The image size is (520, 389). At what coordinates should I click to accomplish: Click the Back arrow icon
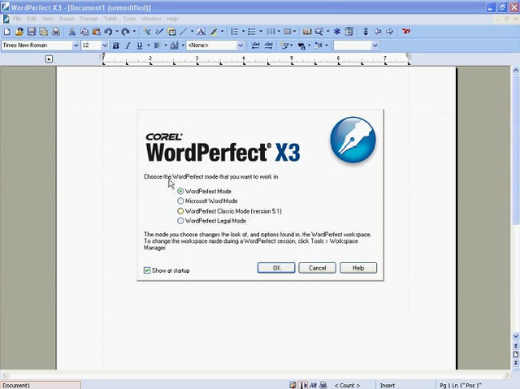coord(377,32)
